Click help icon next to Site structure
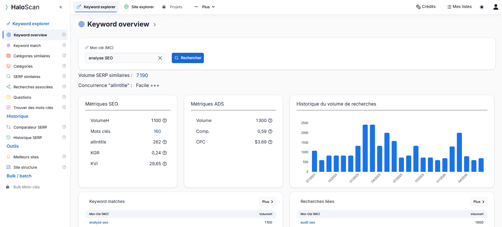Image resolution: width=502 pixels, height=227 pixels. coord(64,167)
